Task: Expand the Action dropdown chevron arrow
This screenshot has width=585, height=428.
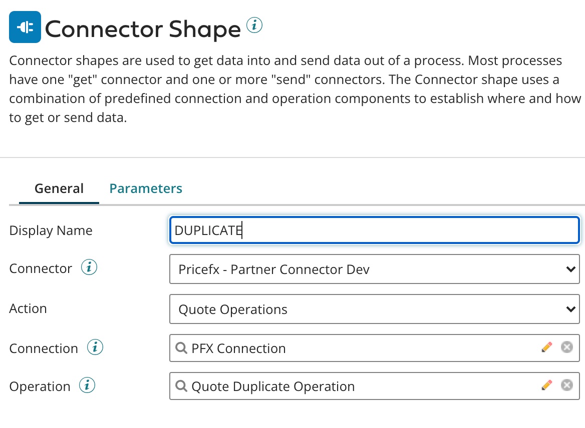Action: [x=570, y=309]
